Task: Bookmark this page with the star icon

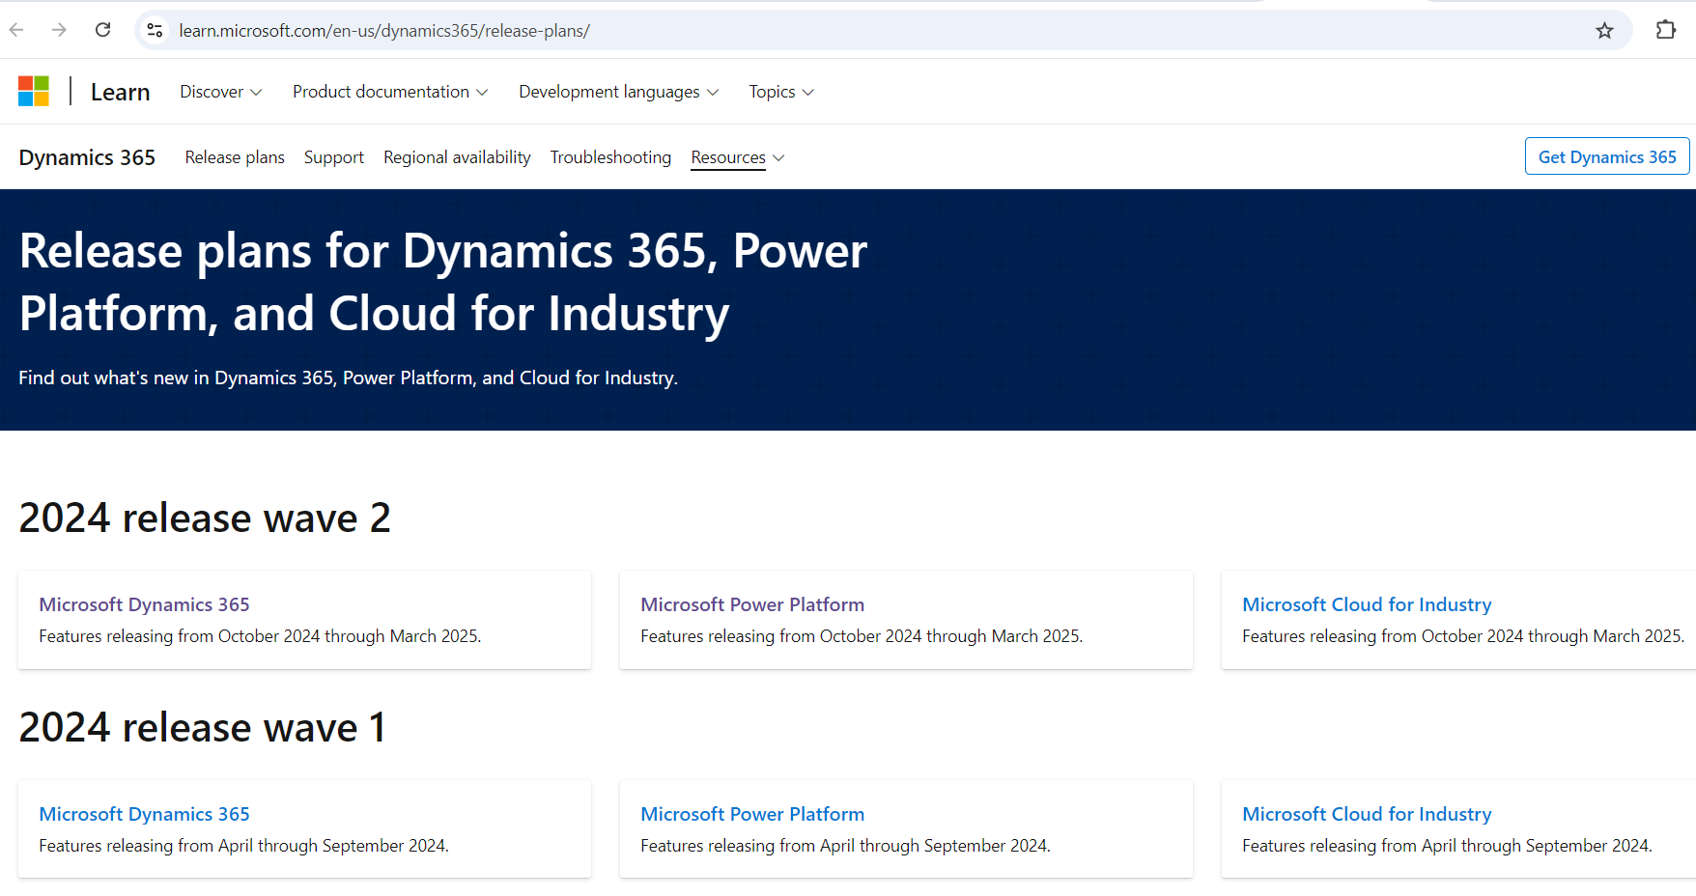Action: 1604,31
